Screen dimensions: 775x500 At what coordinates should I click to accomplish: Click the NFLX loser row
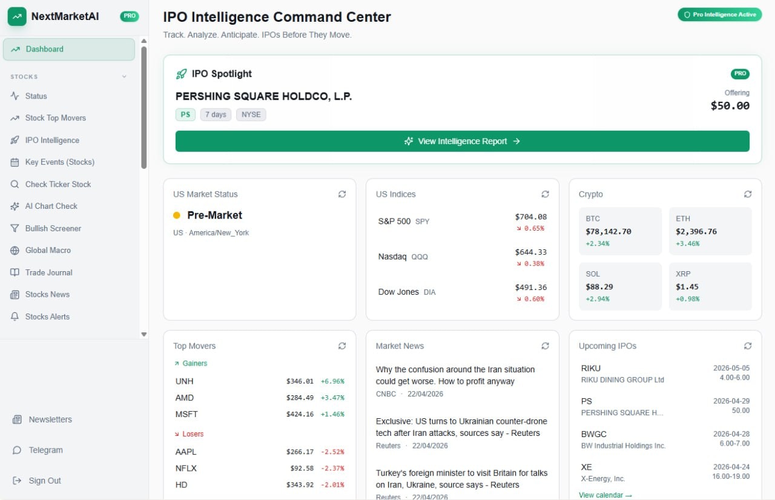pyautogui.click(x=260, y=469)
